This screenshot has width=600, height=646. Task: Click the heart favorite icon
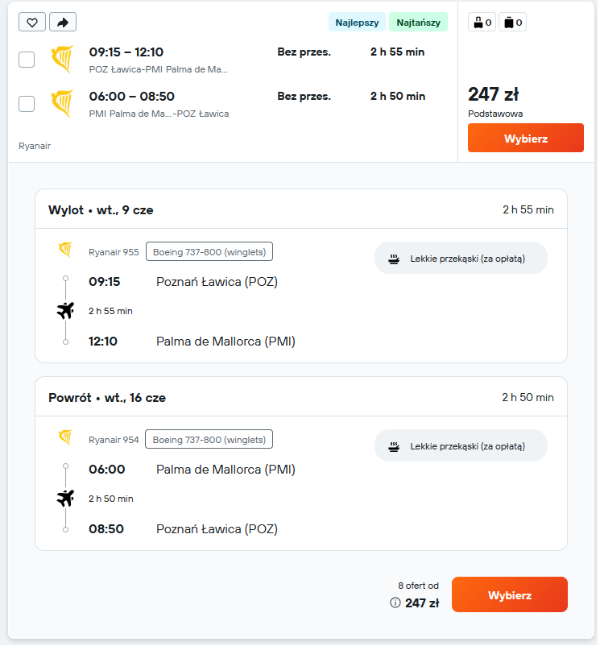(x=31, y=23)
